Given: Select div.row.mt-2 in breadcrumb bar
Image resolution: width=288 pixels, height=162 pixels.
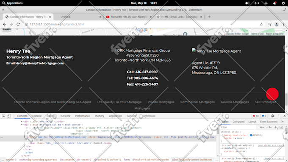Looking at the screenshot, I should (x=84, y=159).
